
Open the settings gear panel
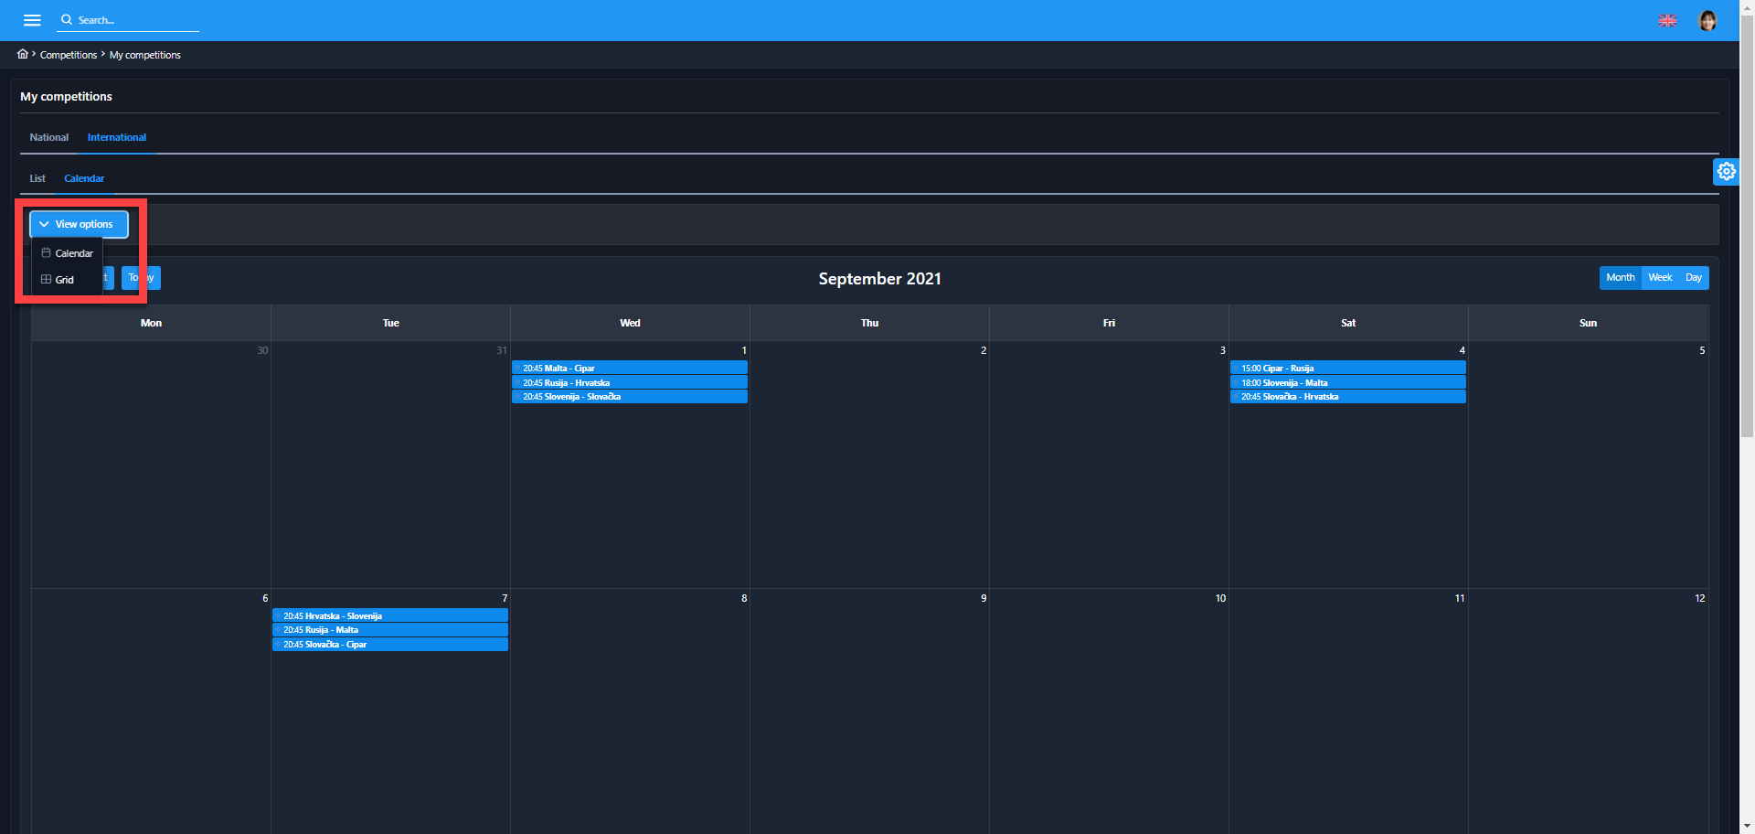(x=1726, y=171)
